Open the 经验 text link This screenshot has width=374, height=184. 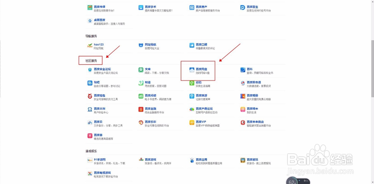[x=199, y=82]
